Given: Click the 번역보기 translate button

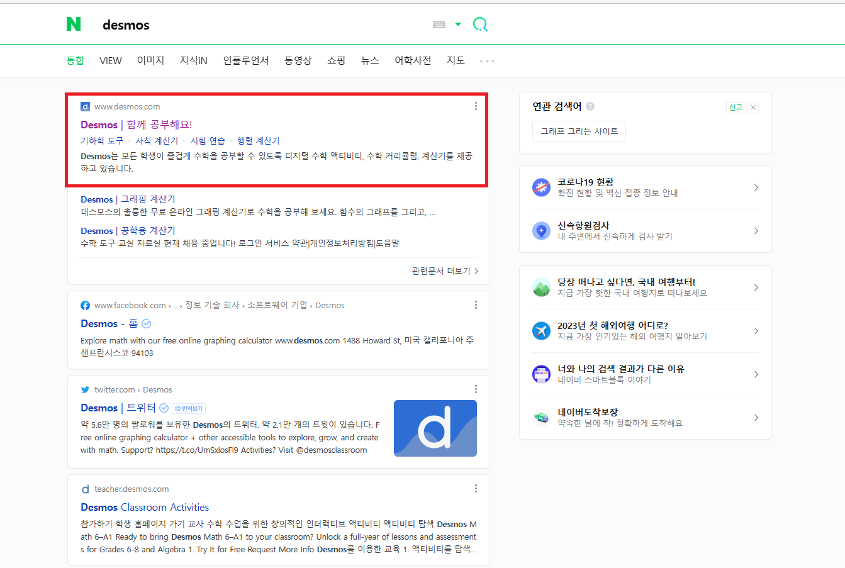Looking at the screenshot, I should (189, 408).
